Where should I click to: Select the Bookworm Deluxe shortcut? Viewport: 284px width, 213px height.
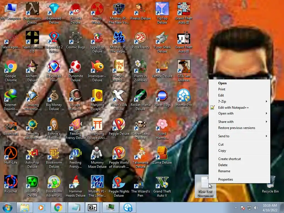tap(54, 158)
